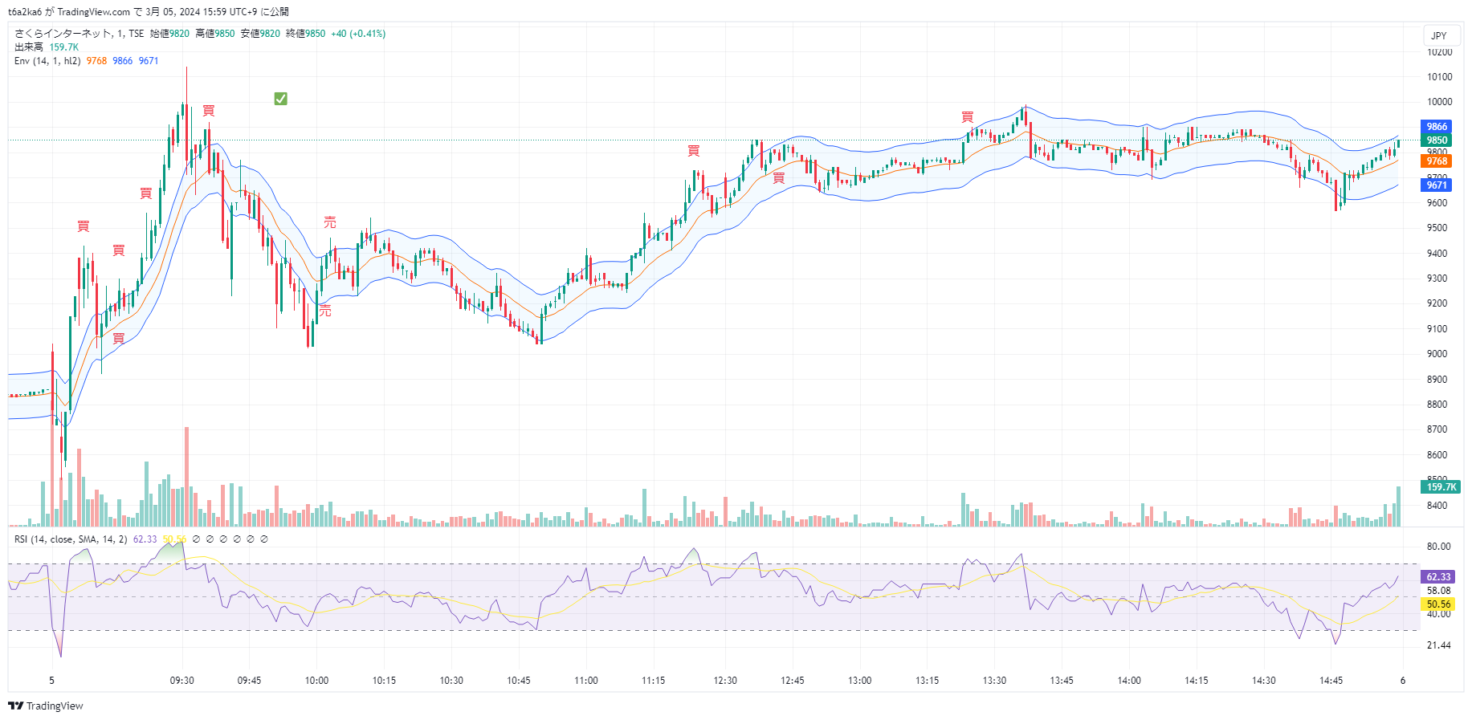Click the green checkmark emoji on the chart
The image size is (1472, 720).
tap(280, 99)
